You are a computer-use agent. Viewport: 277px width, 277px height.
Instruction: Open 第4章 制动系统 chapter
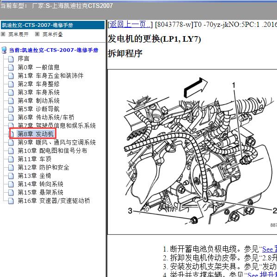[38, 101]
